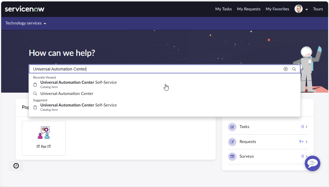This screenshot has width=329, height=187.
Task: Click magnifier icon beside Universal Automation Center suggestion
Action: [35, 93]
